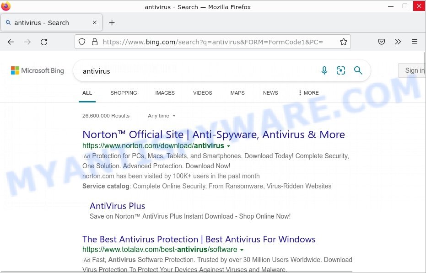Close the Firefox window
Image resolution: width=426 pixels, height=273 pixels.
point(419,6)
